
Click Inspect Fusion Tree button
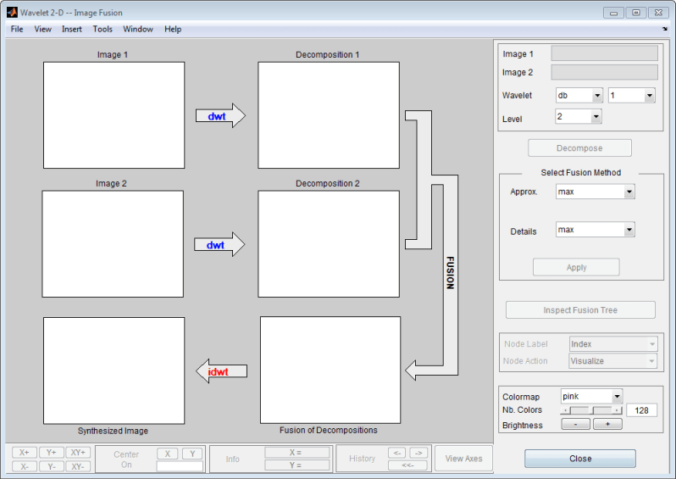point(580,309)
